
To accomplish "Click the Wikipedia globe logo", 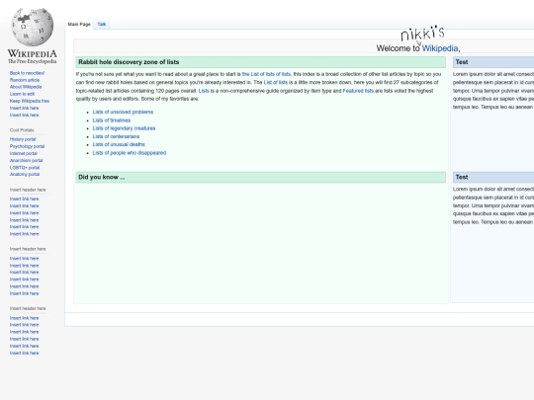I will tap(33, 28).
